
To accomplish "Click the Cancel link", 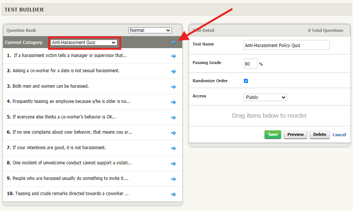I will [339, 135].
